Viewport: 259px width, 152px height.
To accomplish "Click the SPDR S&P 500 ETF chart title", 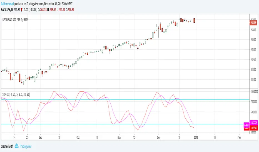I will tap(15, 20).
